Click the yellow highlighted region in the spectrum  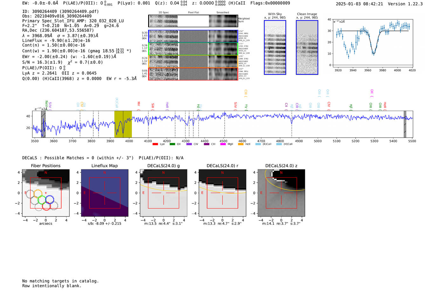tap(123, 124)
